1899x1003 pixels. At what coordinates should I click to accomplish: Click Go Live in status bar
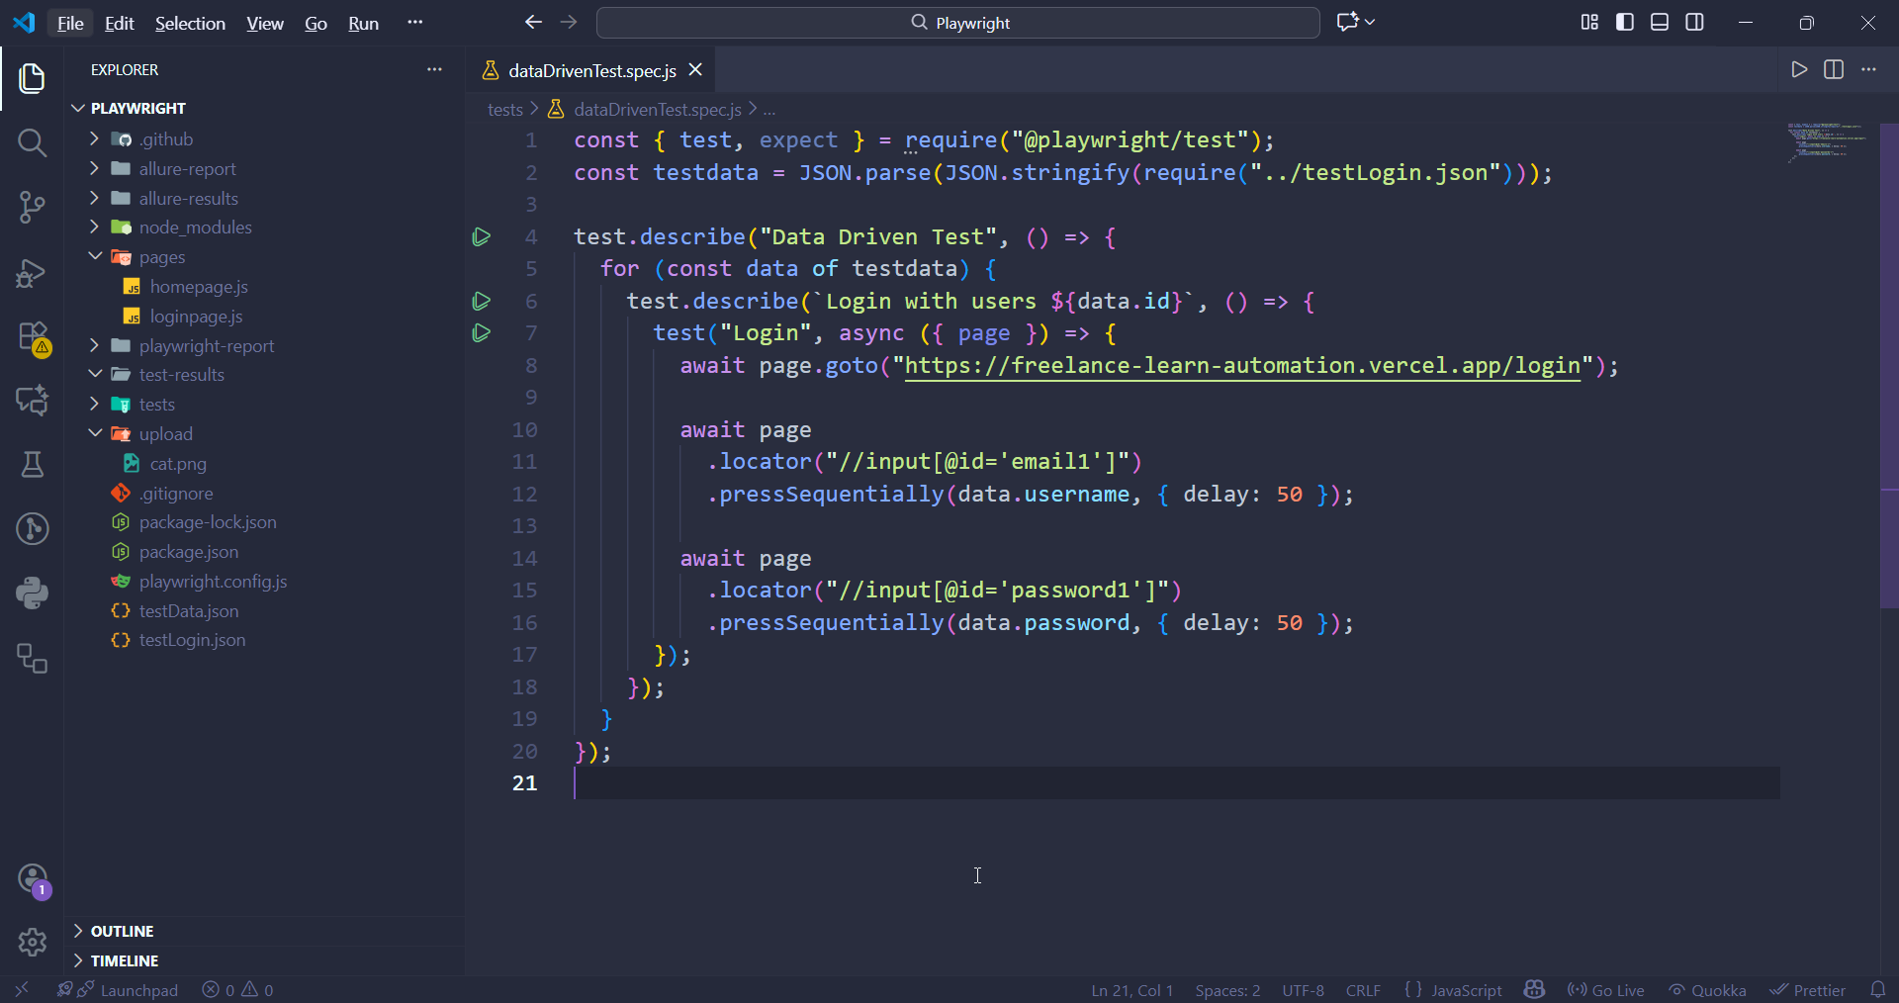click(1606, 990)
